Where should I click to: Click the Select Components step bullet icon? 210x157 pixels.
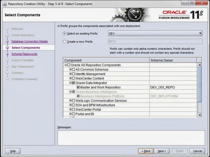(x=8, y=48)
